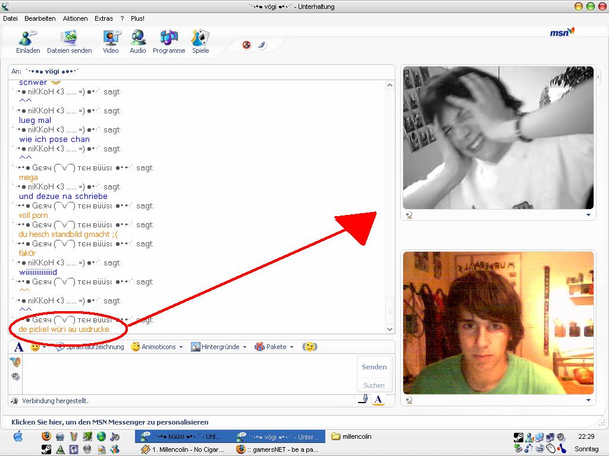Open the Datei menu
Image resolution: width=609 pixels, height=456 pixels.
[x=11, y=18]
